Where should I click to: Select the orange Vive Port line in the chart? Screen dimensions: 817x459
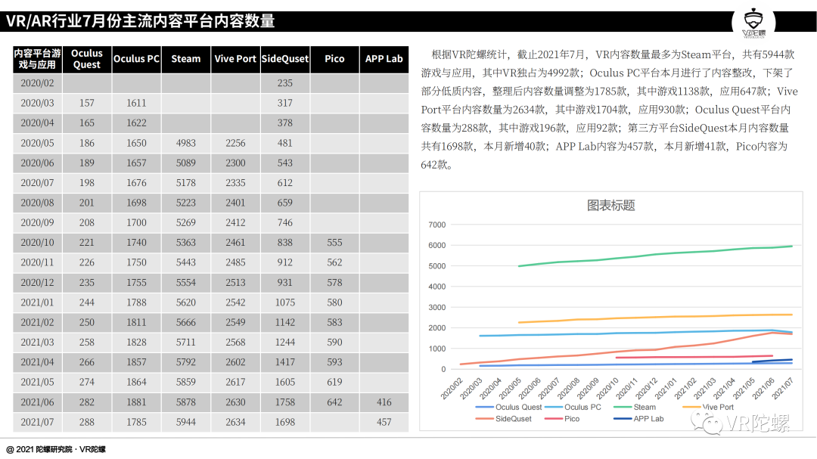point(655,318)
